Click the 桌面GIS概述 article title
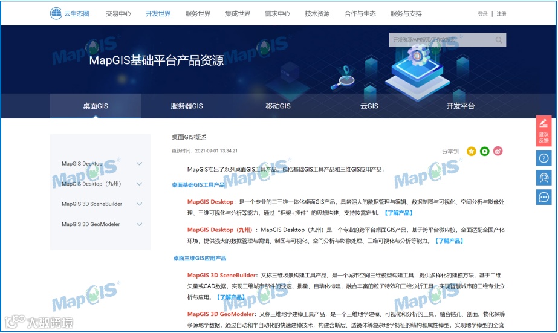The height and width of the screenshot is (333, 558). coord(189,137)
